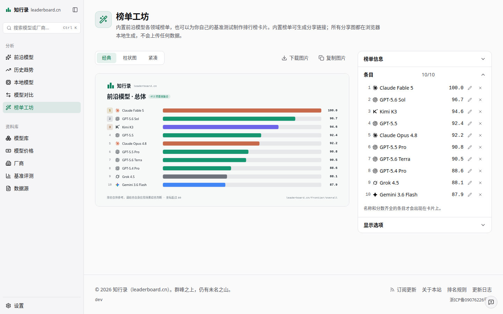Edit the GPT-5.5 entry with score 92.4
503x314 pixels.
click(470, 124)
